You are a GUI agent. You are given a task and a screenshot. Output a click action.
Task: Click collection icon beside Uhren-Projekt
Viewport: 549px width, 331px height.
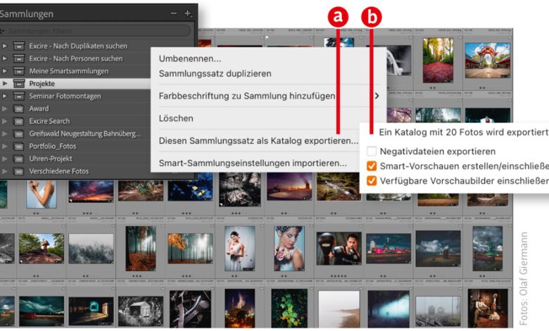coord(19,159)
